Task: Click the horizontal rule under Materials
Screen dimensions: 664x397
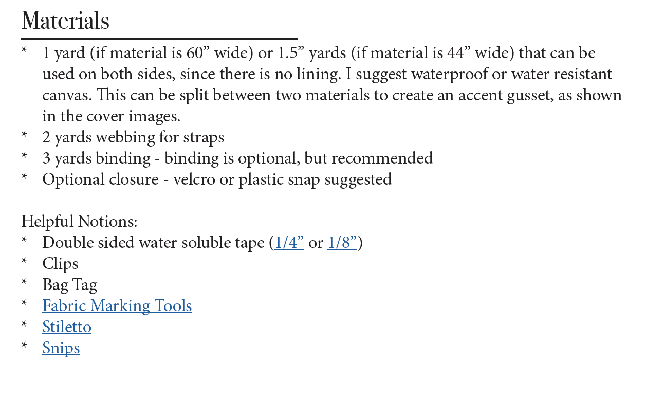Action: click(x=159, y=39)
